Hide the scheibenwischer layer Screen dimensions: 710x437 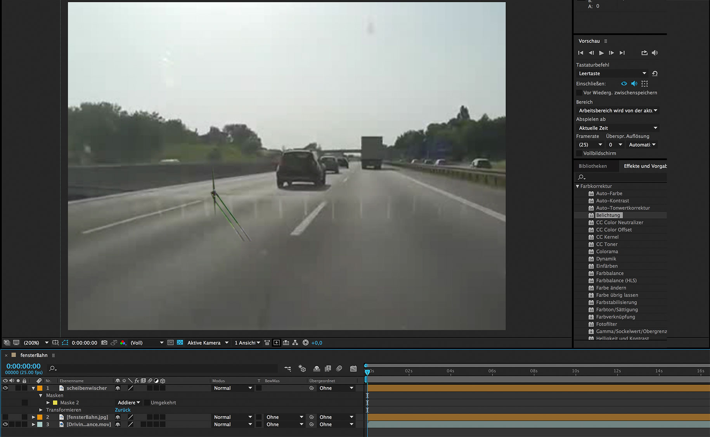click(x=5, y=388)
